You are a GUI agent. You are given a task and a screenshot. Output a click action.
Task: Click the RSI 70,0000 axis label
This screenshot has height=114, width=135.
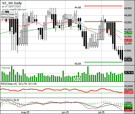coord(129,86)
